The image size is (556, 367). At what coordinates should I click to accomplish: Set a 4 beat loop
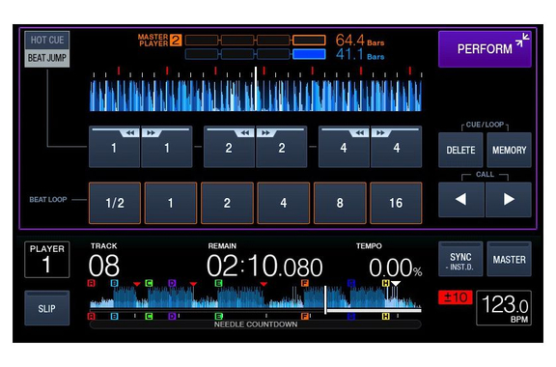(x=284, y=203)
